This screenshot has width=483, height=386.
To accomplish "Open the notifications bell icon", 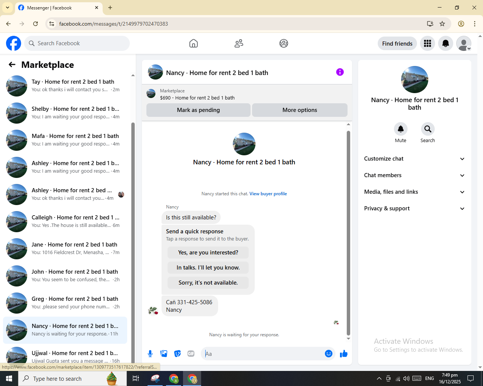I will click(446, 44).
